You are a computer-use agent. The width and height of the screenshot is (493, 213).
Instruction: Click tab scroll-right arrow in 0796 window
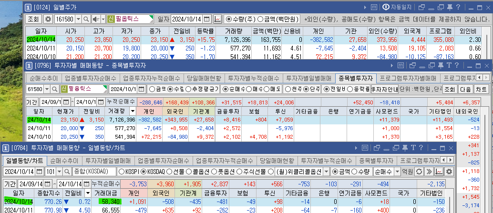coord(487,78)
